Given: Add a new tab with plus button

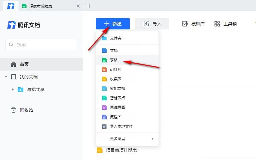Looking at the screenshot, I should pos(89,6).
